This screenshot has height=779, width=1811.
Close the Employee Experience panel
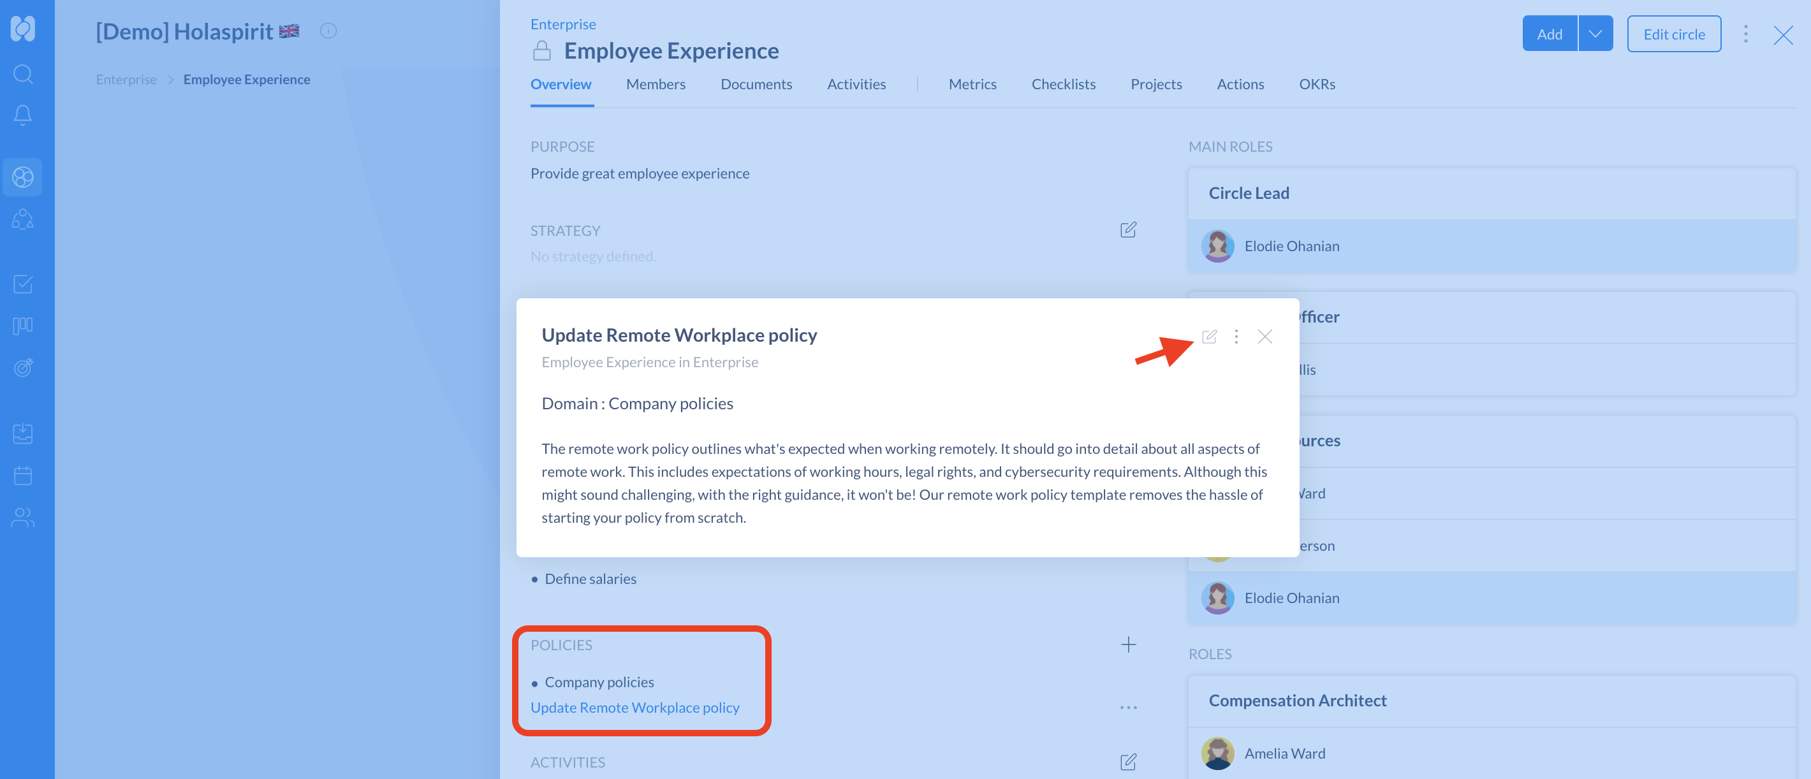(x=1783, y=34)
